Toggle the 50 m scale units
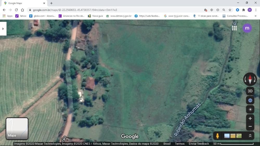Screen dimensions: 260x146 point(233,144)
